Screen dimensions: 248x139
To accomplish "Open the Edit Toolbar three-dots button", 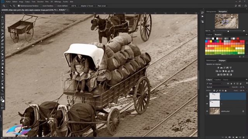I will [x=2, y=94].
